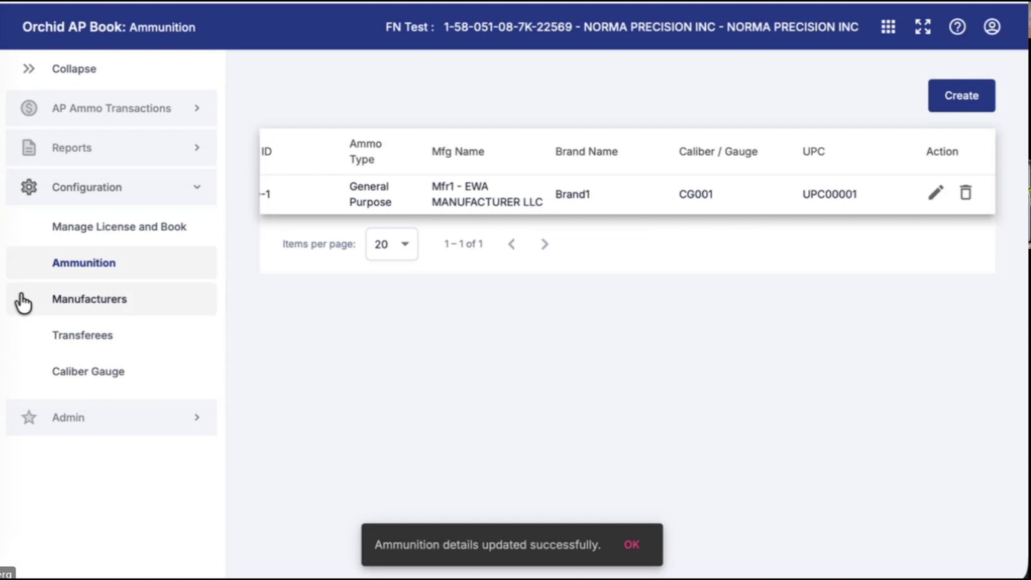Screen dimensions: 1031x580
Task: Open the apps grid icon in header
Action: click(888, 27)
